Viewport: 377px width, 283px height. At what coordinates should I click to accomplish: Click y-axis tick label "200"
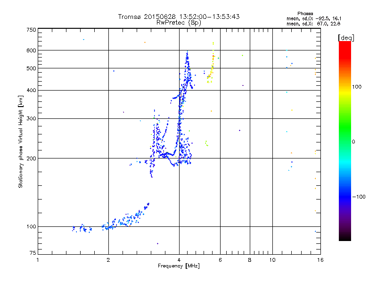(x=31, y=158)
